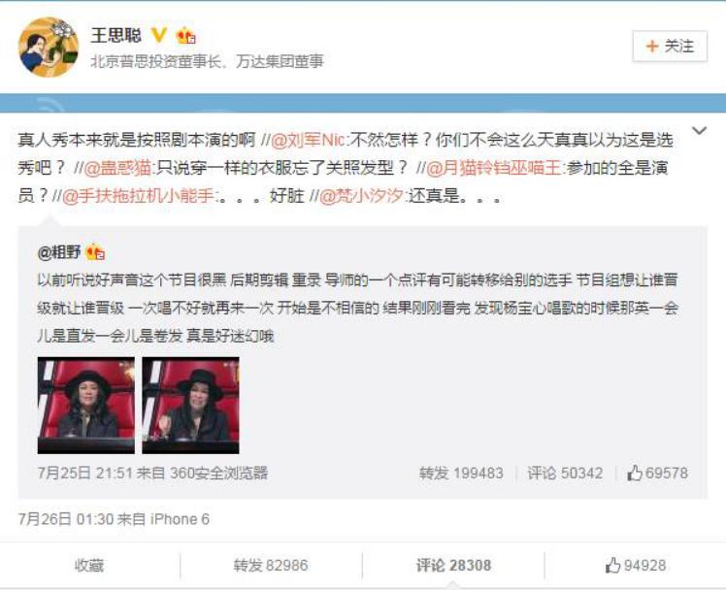Open the 评论 28308 comments tab
The height and width of the screenshot is (590, 726).
tap(453, 565)
